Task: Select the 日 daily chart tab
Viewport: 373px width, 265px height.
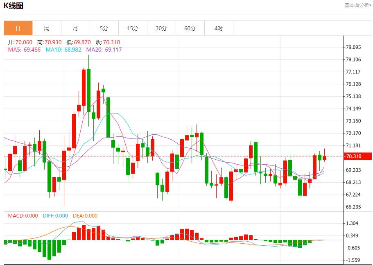Action: pos(18,28)
